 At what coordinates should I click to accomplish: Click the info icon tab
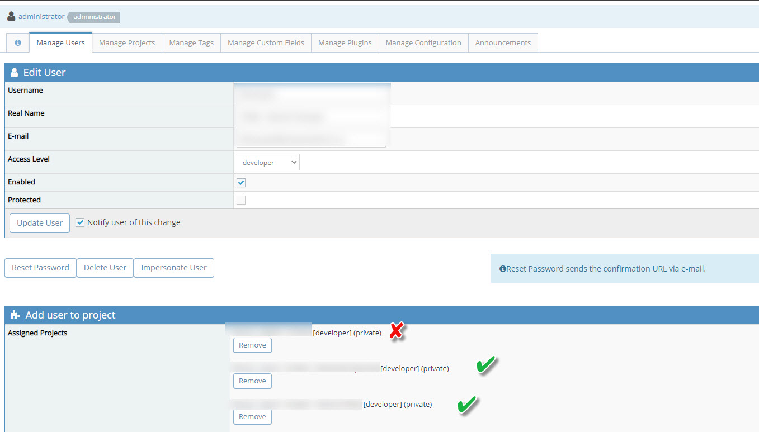(x=17, y=42)
